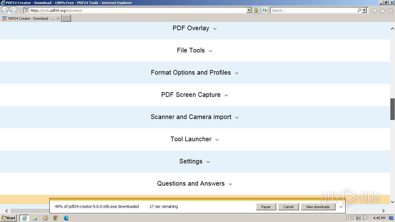
Task: Open a new blank tab
Action: (66, 18)
